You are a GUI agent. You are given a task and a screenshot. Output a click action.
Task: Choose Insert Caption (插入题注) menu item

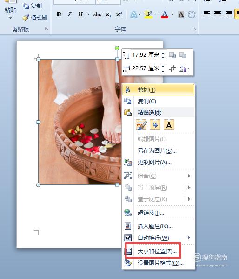[159, 226]
